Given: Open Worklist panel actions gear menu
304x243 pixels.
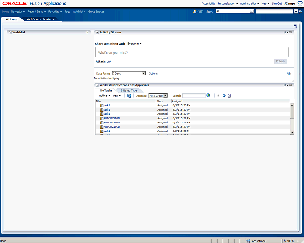Looking at the screenshot, I should 285,85.
